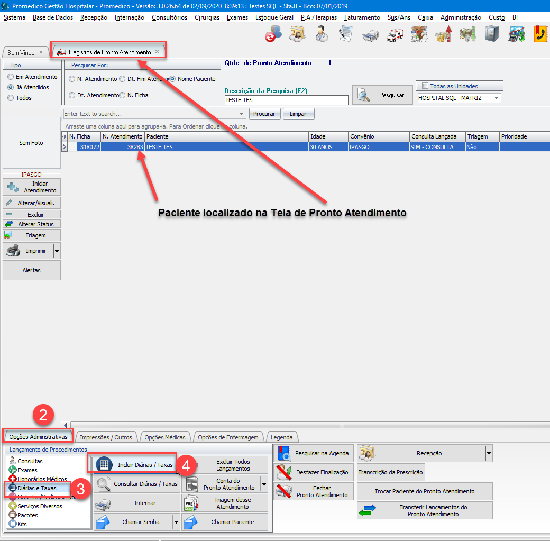Viewport: 550px width, 541px height.
Task: Click the doctor icon in the top toolbar
Action: click(x=320, y=35)
